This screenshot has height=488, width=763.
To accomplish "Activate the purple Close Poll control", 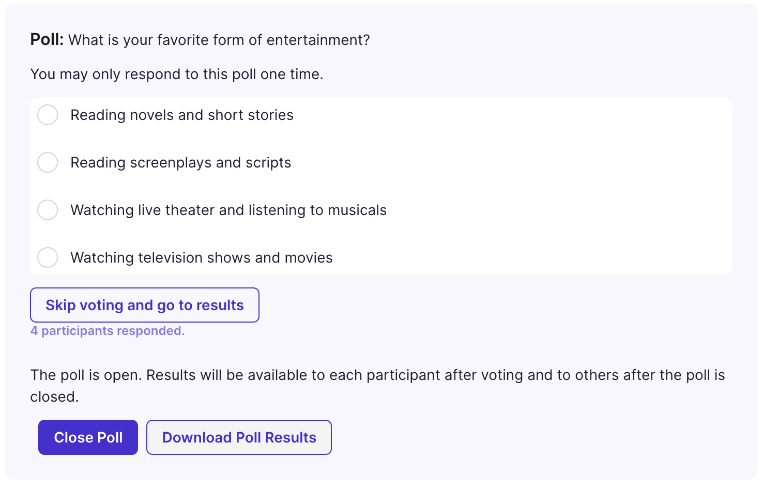I will click(88, 437).
